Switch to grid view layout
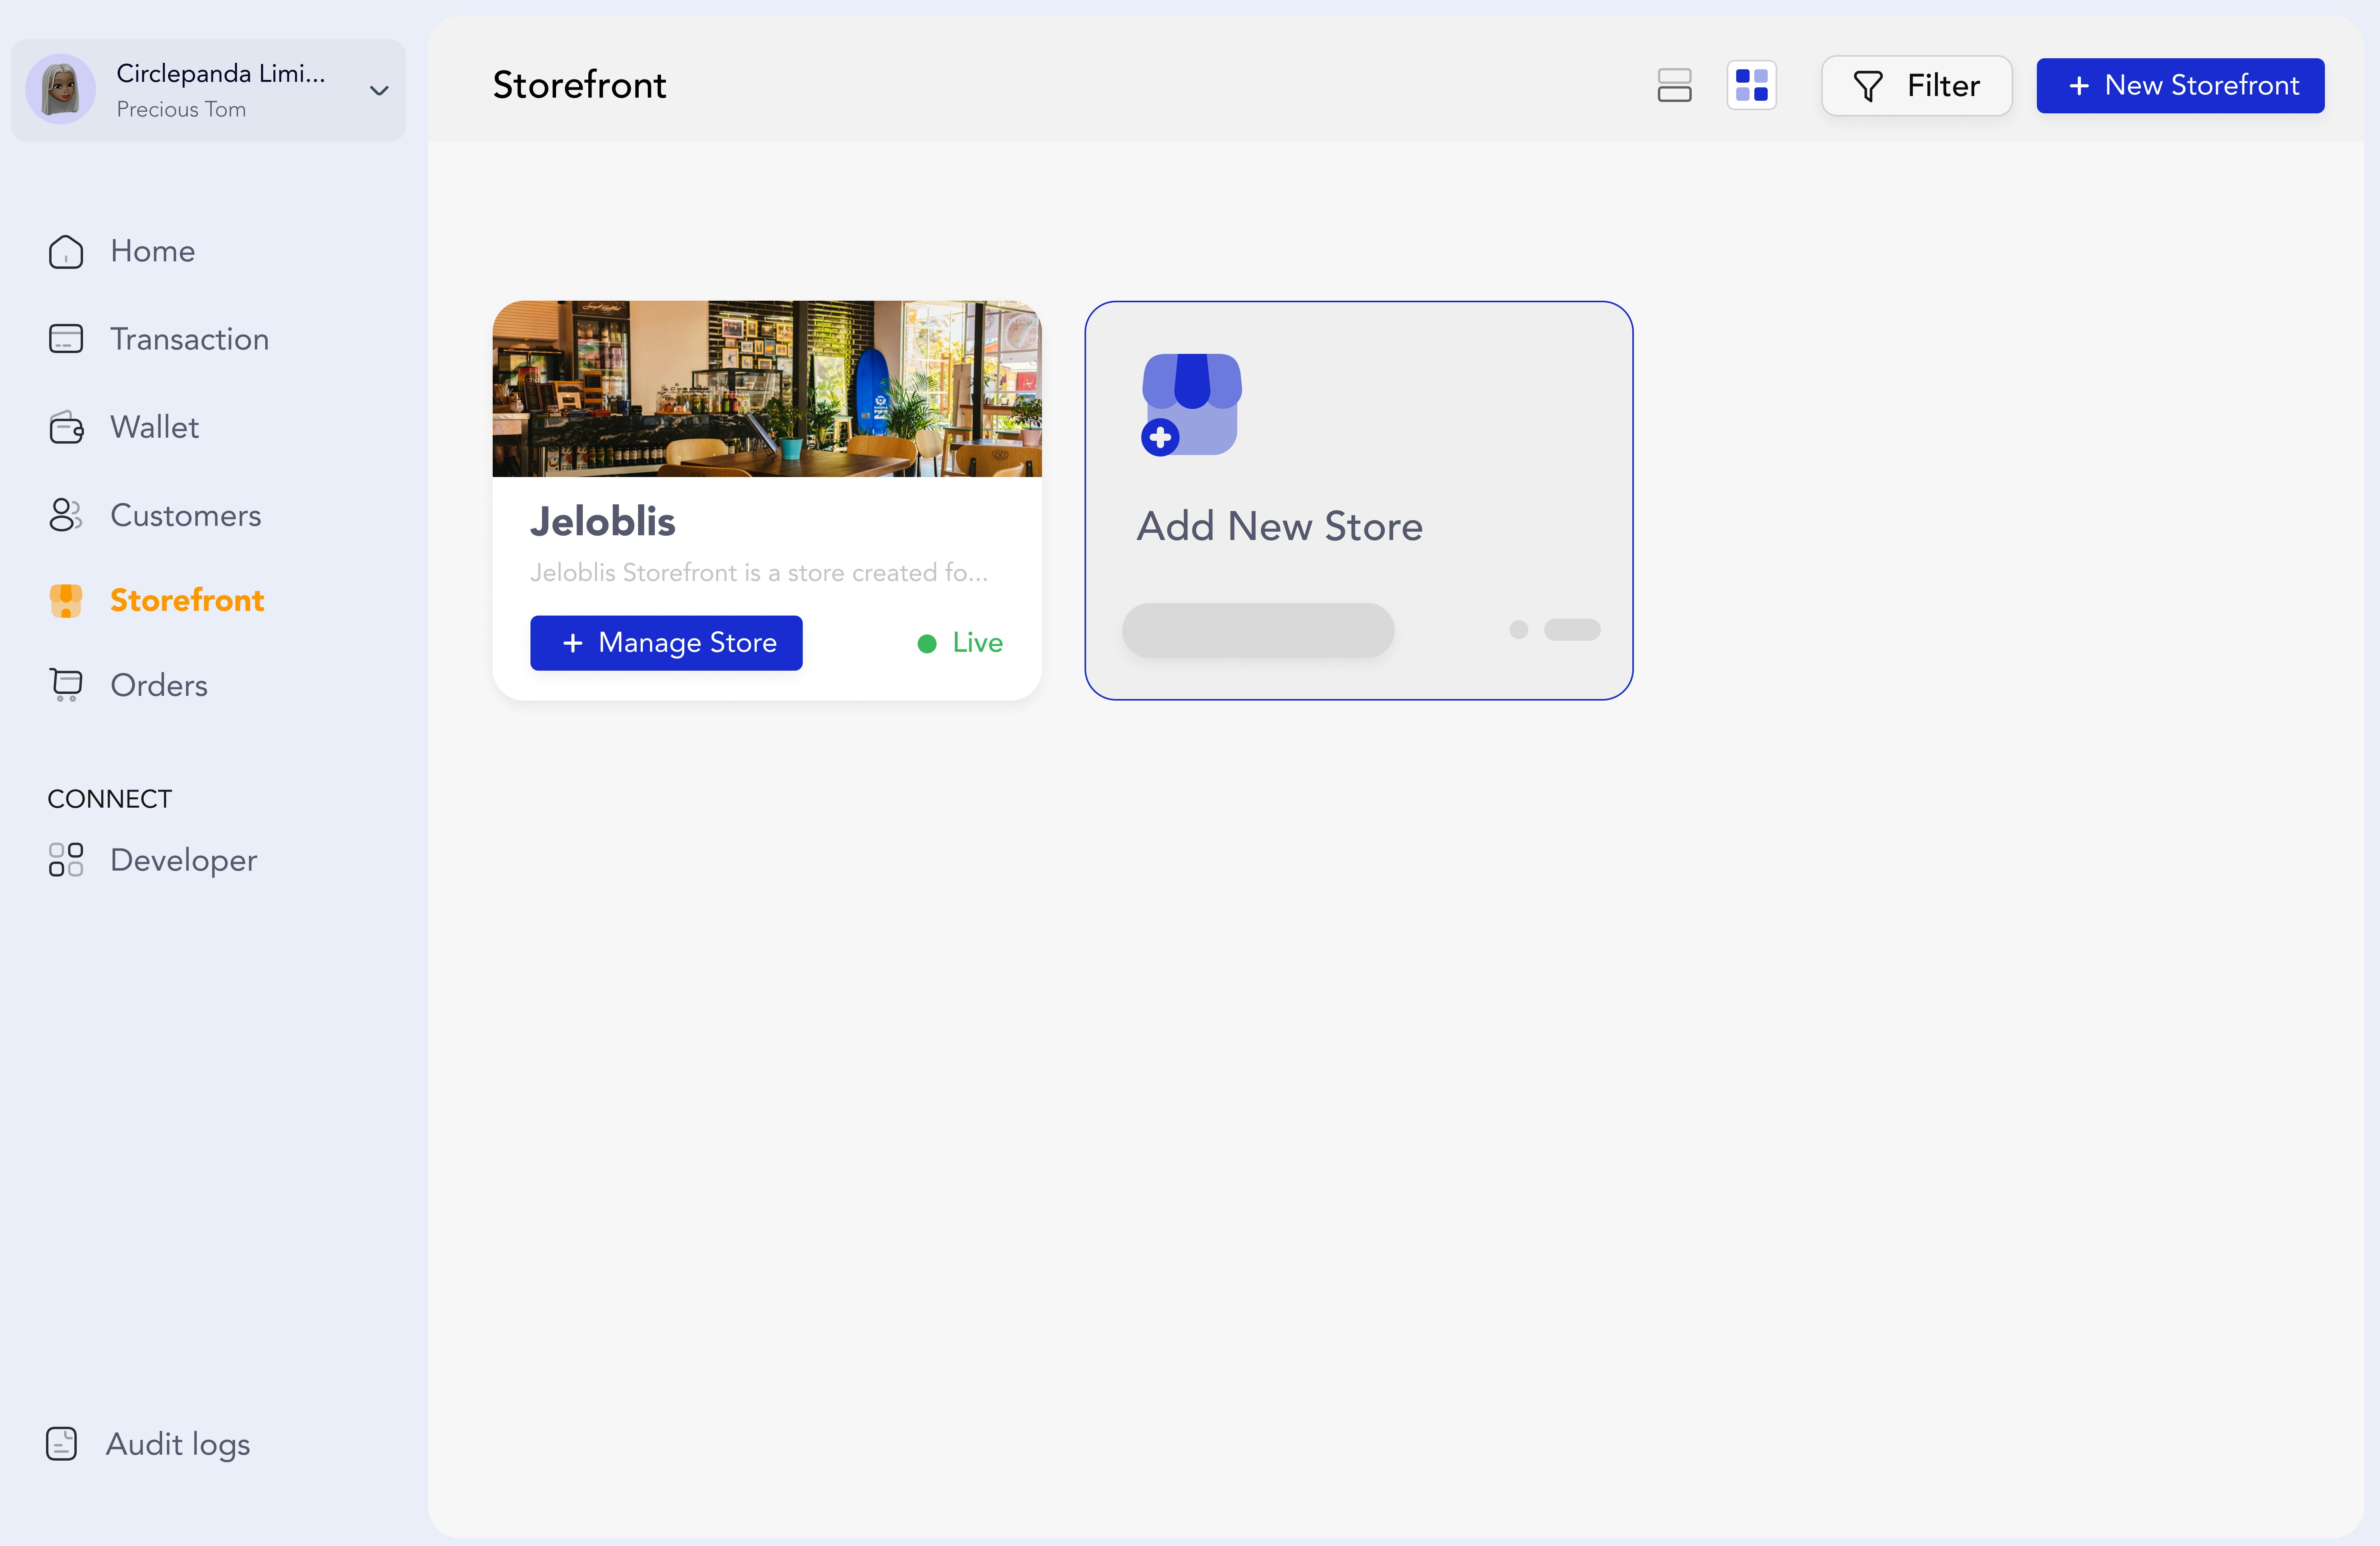This screenshot has height=1546, width=2380. [1751, 85]
